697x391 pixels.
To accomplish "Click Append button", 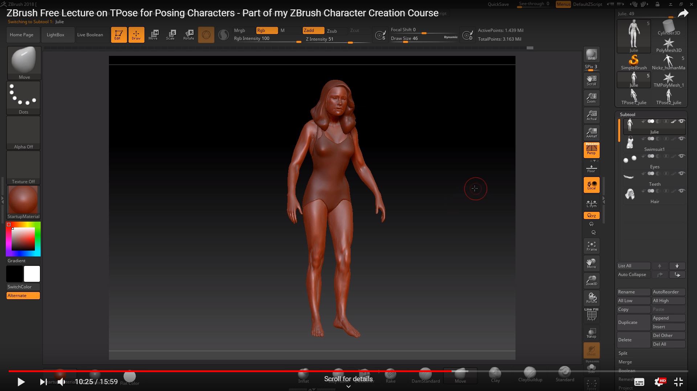I will pos(668,318).
